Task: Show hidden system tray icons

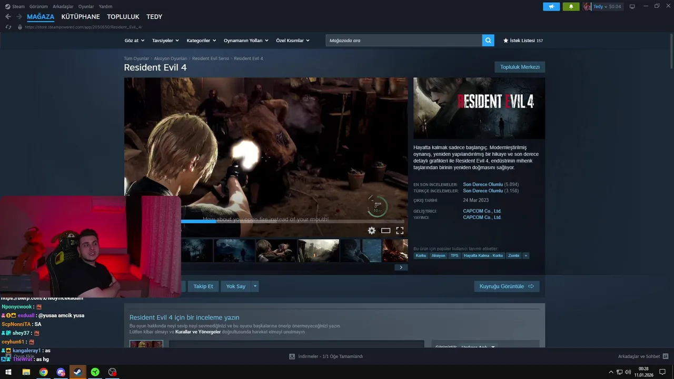Action: point(611,372)
